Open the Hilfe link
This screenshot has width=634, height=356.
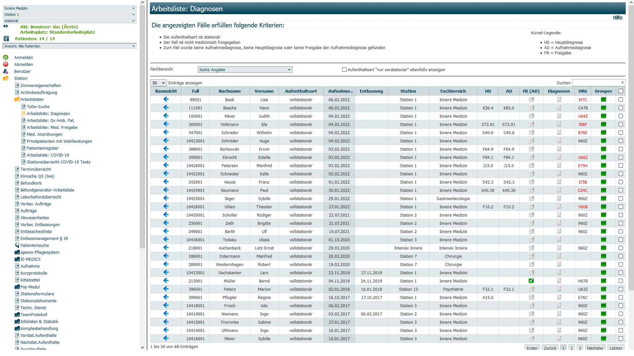coord(617,17)
